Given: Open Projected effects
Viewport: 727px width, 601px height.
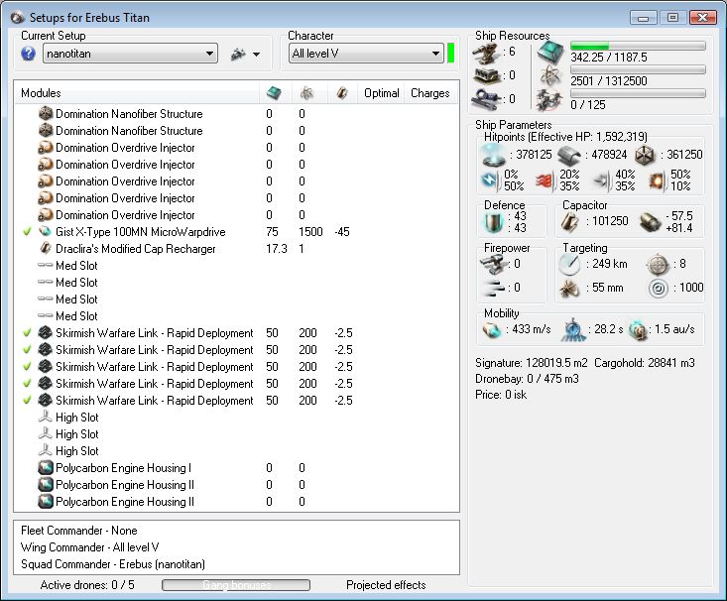Looking at the screenshot, I should pos(386,585).
